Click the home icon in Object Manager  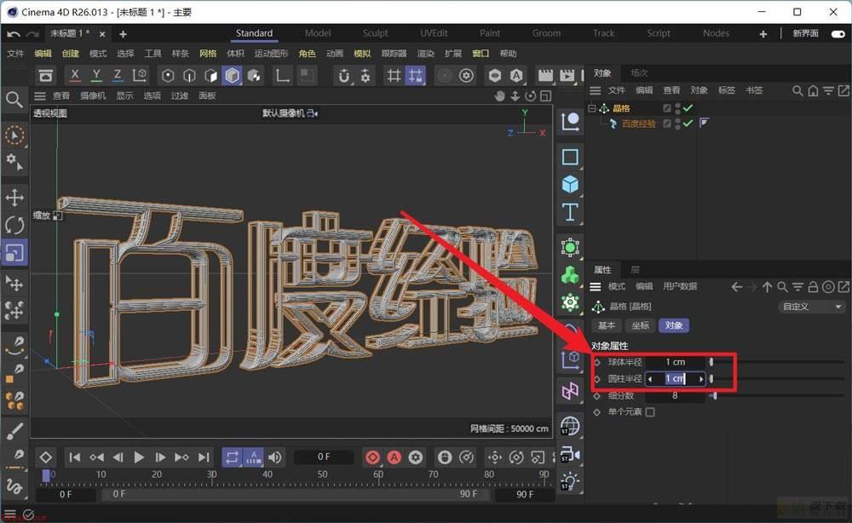click(x=813, y=90)
